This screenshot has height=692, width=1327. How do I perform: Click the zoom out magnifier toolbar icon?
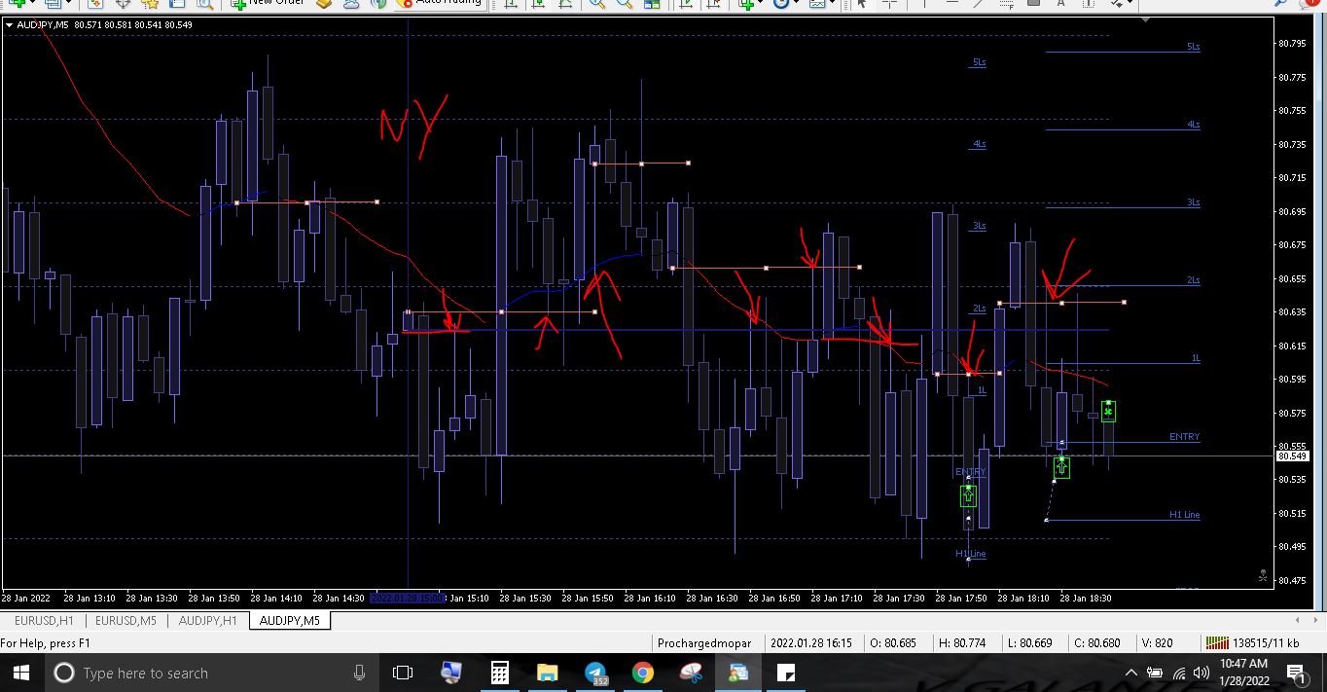point(625,3)
